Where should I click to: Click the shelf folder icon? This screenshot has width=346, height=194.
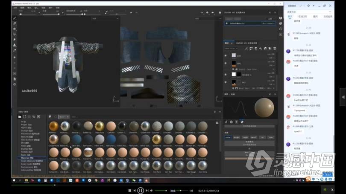[20, 117]
